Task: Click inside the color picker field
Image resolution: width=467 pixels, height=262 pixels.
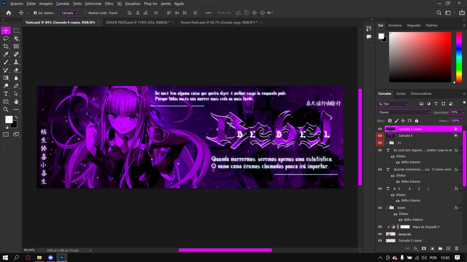Action: tap(420, 57)
